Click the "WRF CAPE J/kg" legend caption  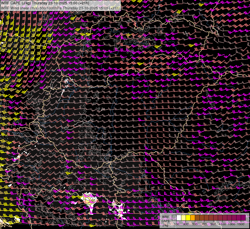coord(166,221)
